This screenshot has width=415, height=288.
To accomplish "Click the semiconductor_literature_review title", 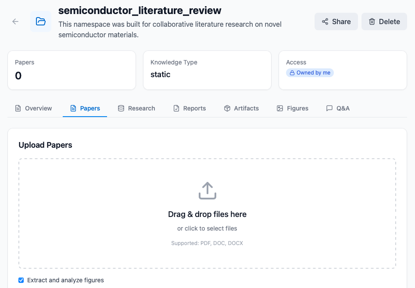I will pos(140,11).
